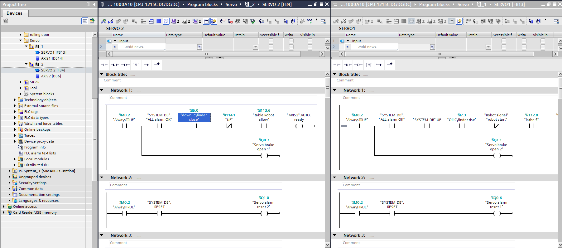Open data type picker in SERVO 2 Add new row
562x248 pixels.
tap(199, 47)
